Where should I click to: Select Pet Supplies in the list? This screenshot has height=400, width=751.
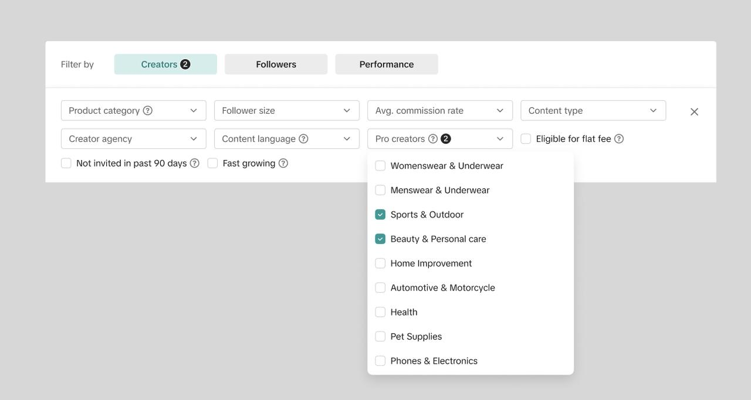[x=380, y=337]
